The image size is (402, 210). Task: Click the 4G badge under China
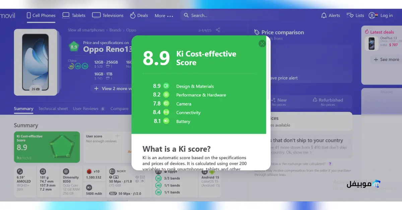[x=78, y=66]
